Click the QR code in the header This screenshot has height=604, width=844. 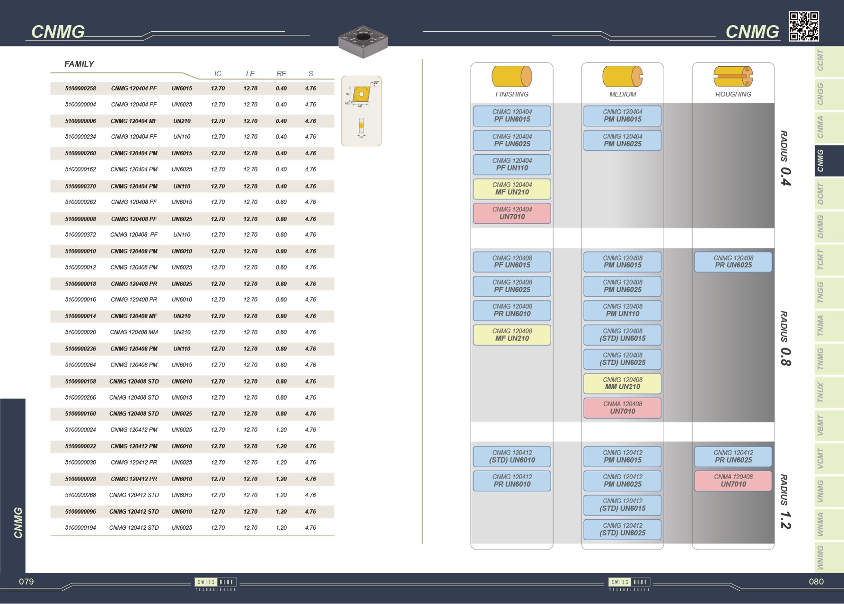coord(803,26)
